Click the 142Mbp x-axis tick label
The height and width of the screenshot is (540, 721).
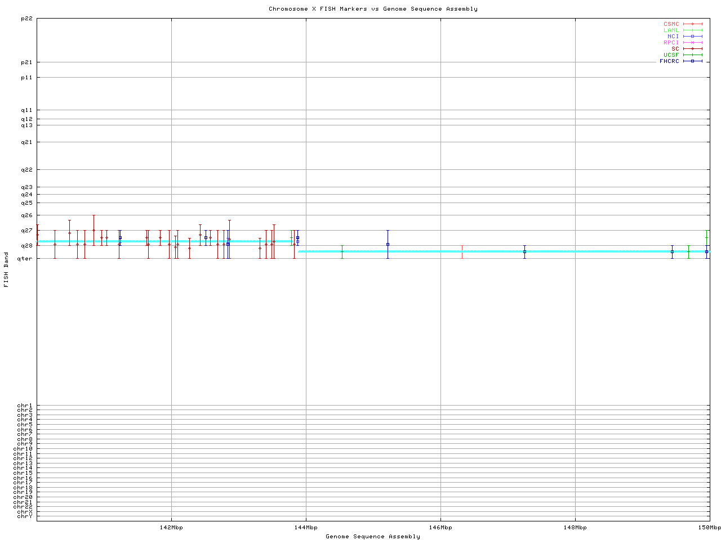tap(171, 528)
